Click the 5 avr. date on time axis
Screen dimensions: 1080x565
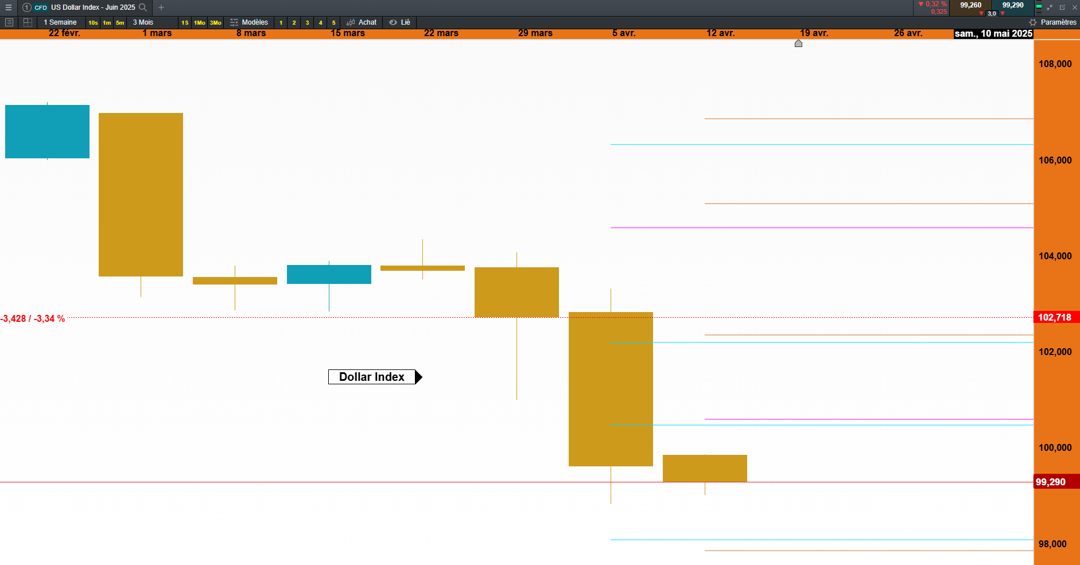624,33
